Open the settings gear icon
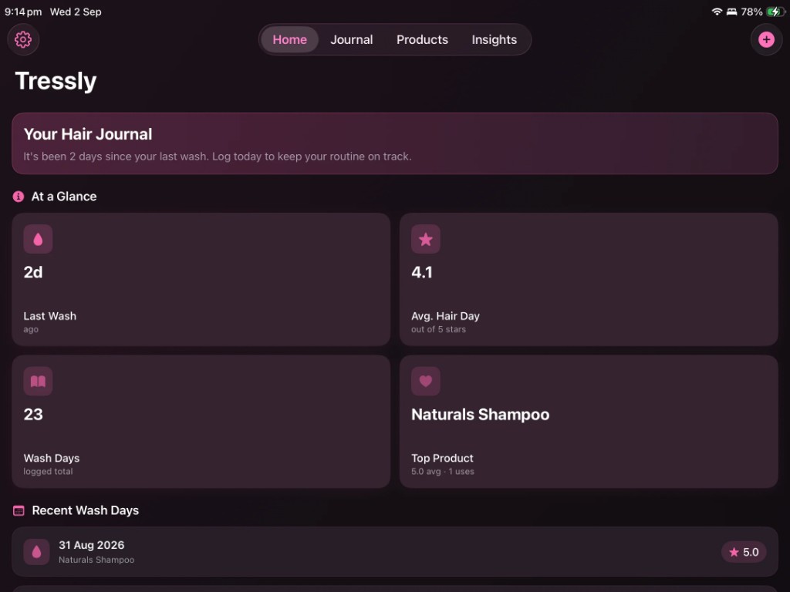Screen dimensions: 790x592 point(23,39)
